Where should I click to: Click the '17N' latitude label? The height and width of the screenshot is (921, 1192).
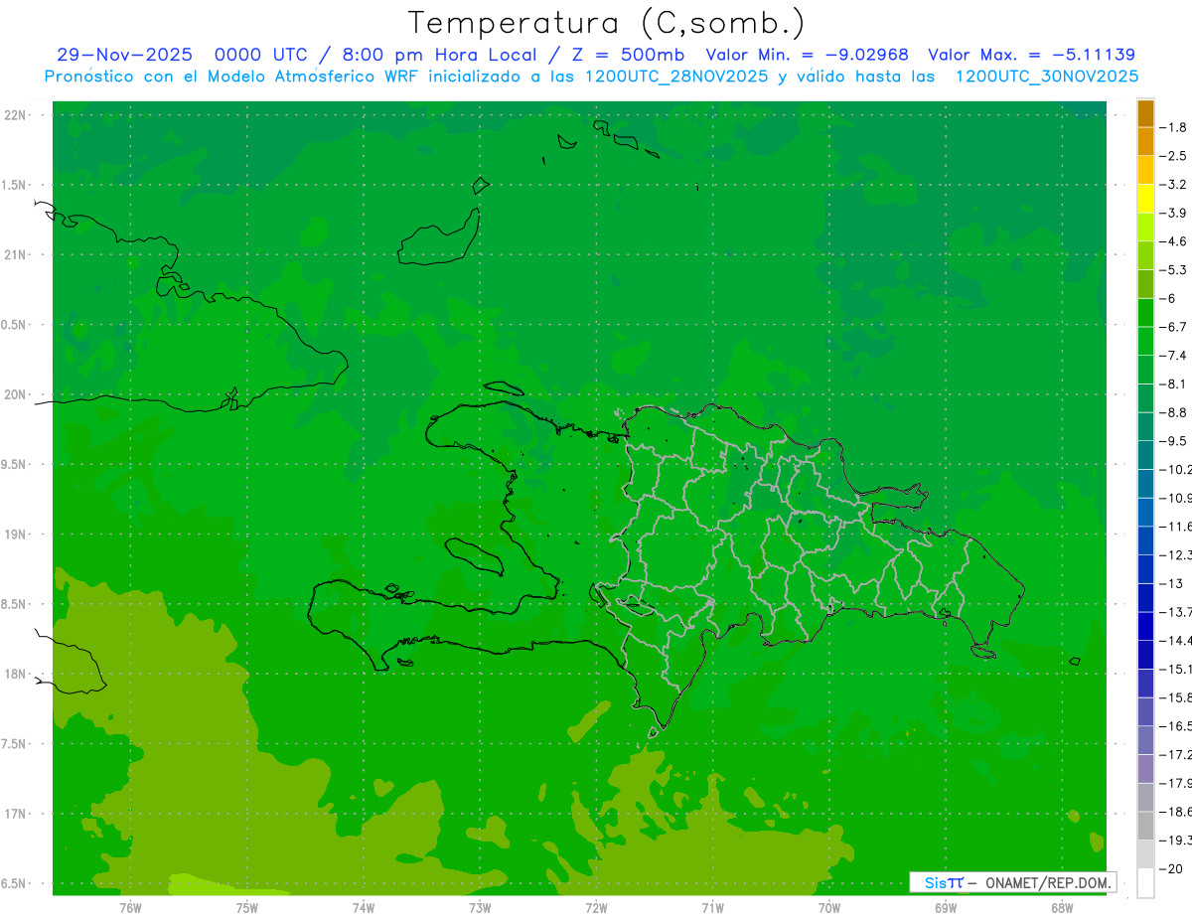point(15,814)
